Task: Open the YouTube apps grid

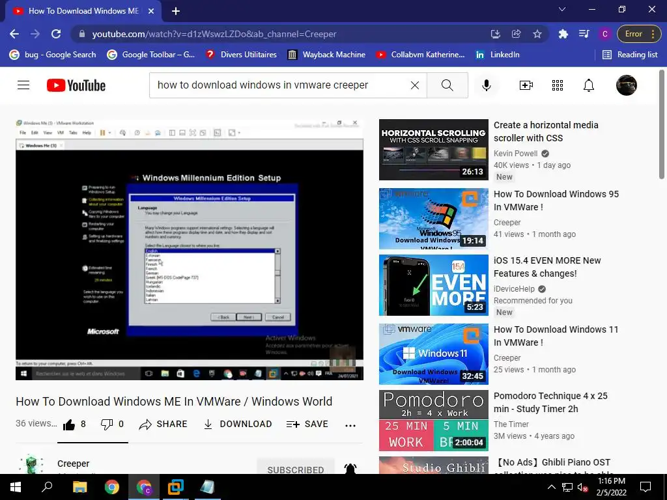Action: point(558,85)
